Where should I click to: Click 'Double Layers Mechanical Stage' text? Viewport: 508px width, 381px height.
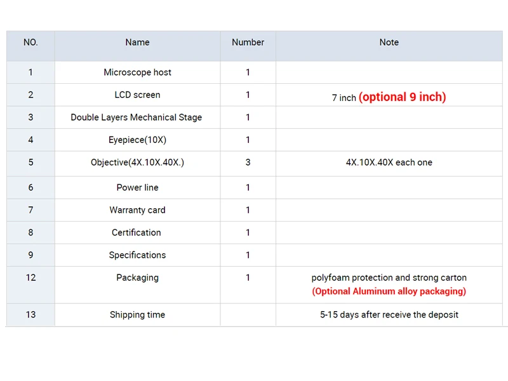[136, 117]
